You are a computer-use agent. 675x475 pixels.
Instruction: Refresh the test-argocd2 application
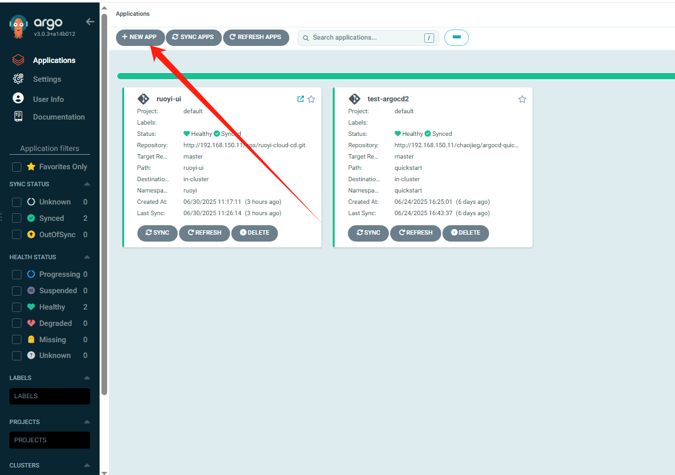pos(415,233)
